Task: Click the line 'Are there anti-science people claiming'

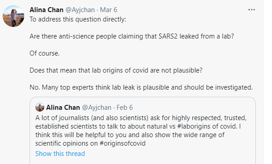Action: pos(132,36)
